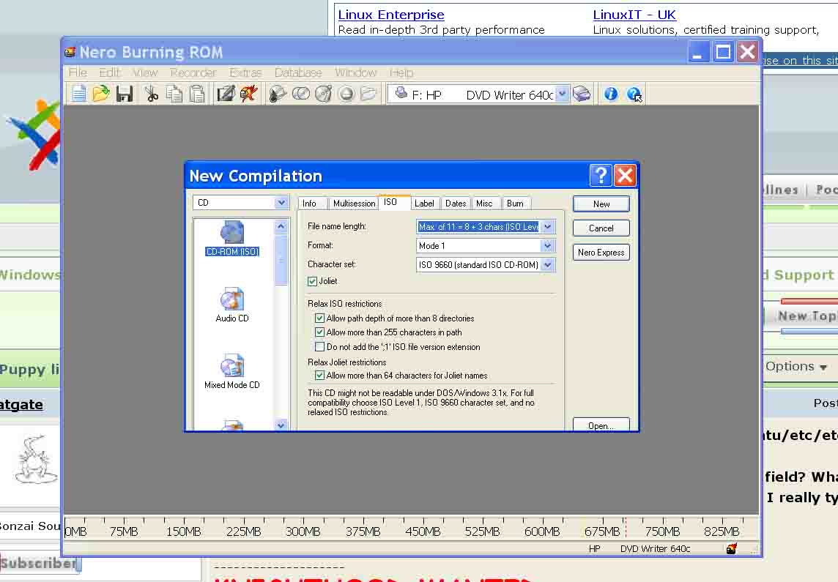Image resolution: width=838 pixels, height=582 pixels.
Task: Click the New button in dialog
Action: pyautogui.click(x=601, y=204)
